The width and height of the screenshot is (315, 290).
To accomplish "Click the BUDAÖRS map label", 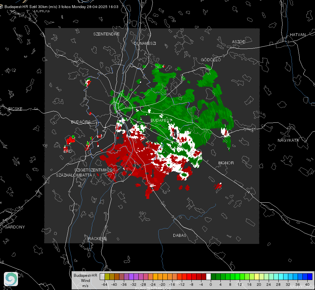I will 81,122.
